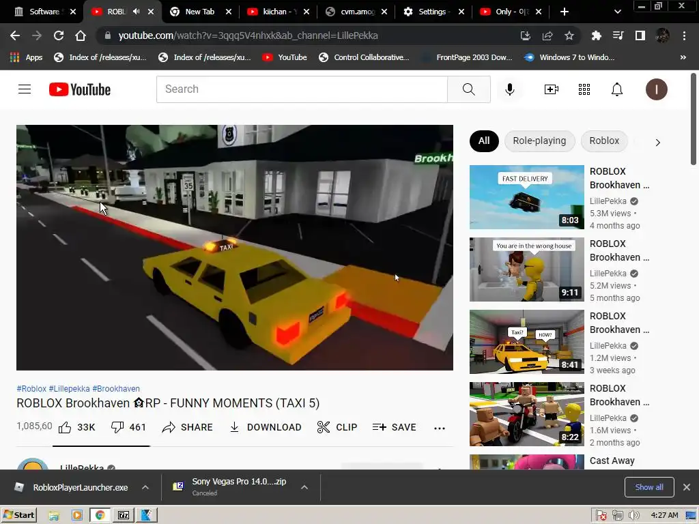Go to browser home page icon

tap(81, 35)
